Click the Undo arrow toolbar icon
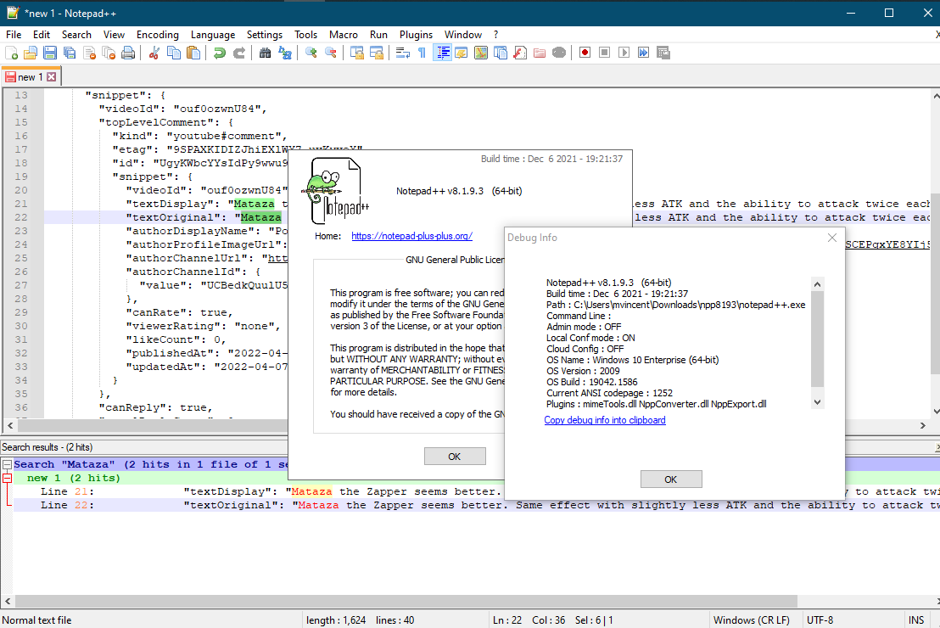 (x=220, y=53)
